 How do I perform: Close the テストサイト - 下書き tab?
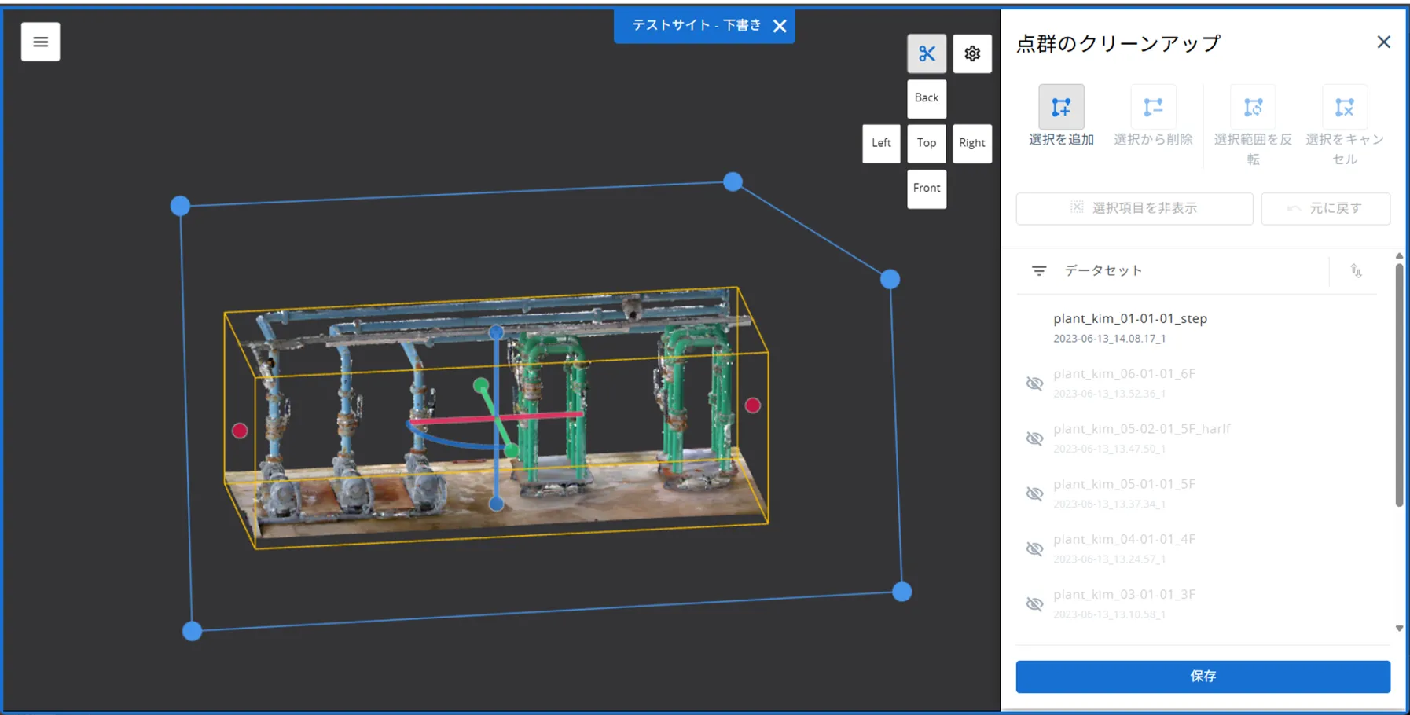(x=780, y=26)
